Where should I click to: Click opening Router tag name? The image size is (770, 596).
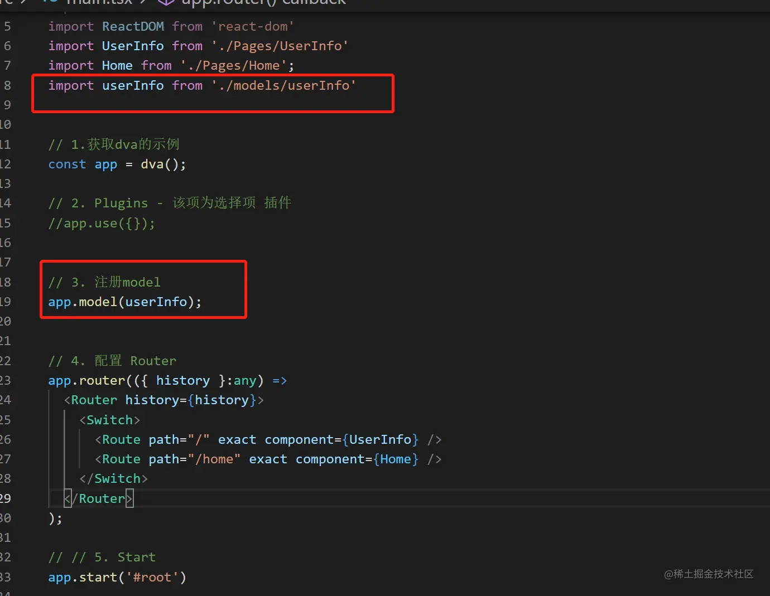[94, 400]
